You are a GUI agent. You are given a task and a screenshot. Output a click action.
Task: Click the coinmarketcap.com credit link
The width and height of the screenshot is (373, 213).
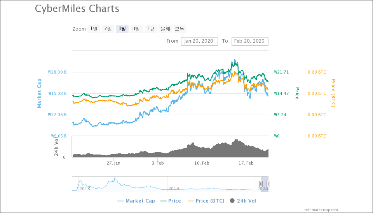[x=321, y=210]
